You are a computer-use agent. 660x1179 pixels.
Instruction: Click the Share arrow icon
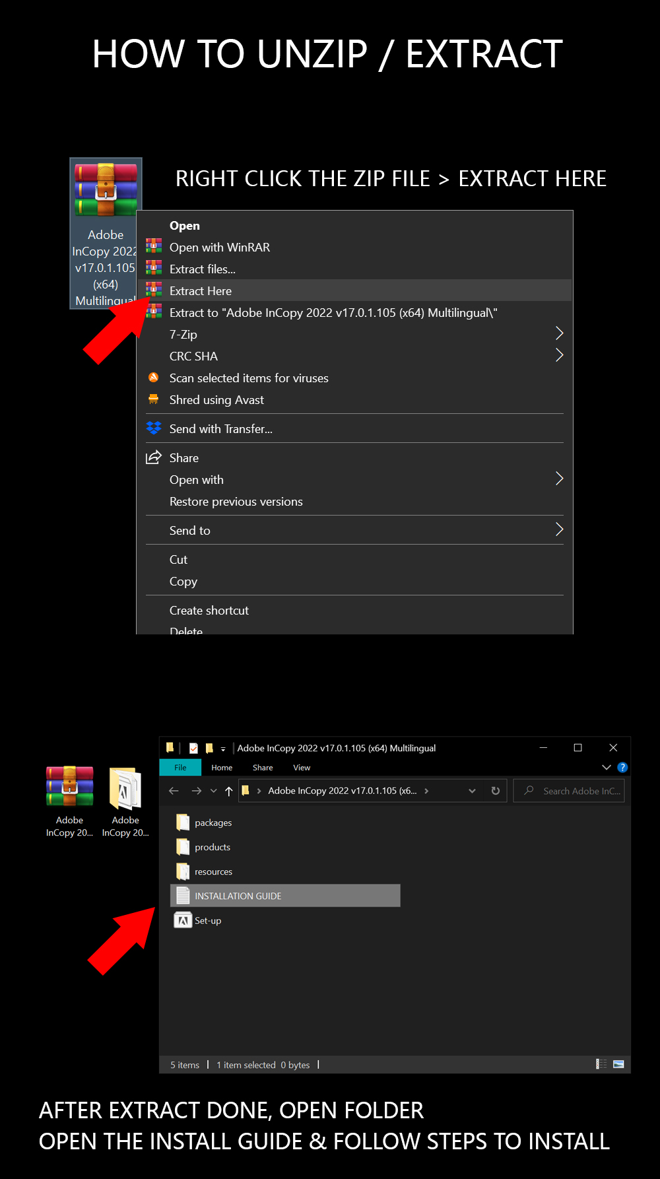pos(154,457)
